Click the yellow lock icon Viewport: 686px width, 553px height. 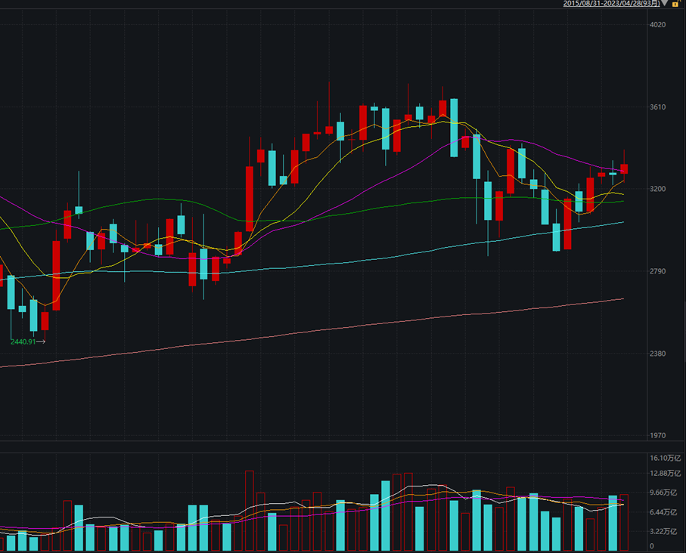pyautogui.click(x=675, y=4)
